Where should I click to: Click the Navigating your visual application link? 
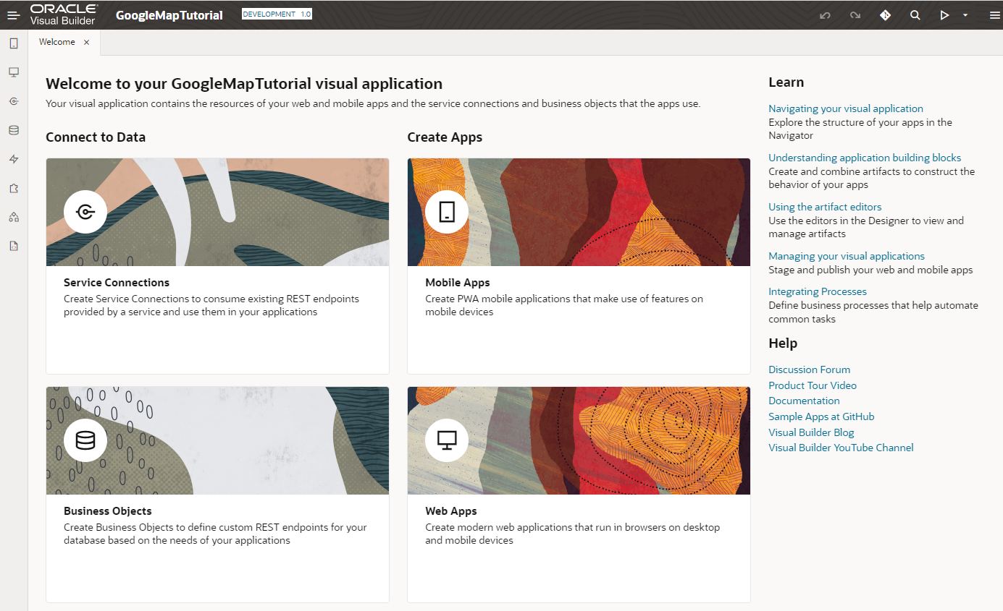pyautogui.click(x=845, y=108)
